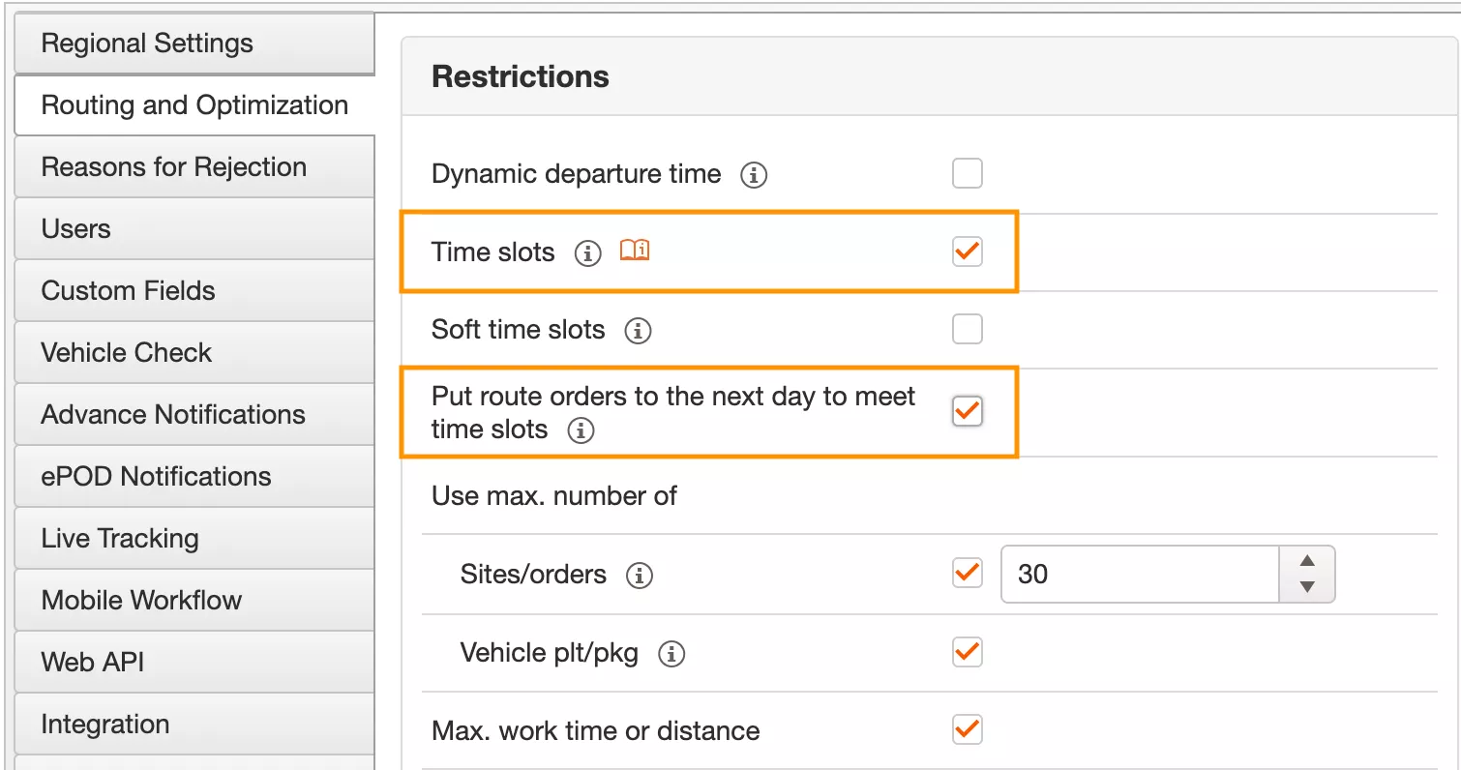Enable the Dynamic departure time checkbox
The width and height of the screenshot is (1461, 770).
click(x=967, y=174)
